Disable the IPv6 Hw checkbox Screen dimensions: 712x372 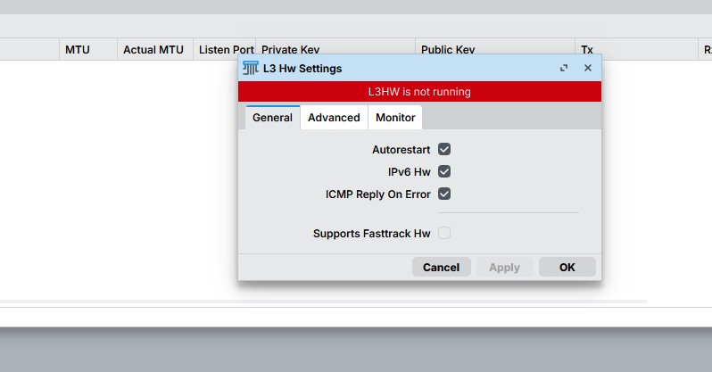444,171
